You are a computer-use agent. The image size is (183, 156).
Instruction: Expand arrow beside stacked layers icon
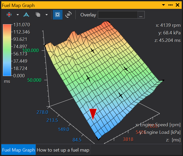coord(46,15)
